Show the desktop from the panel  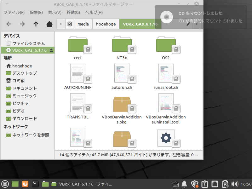pyautogui.click(x=15, y=184)
